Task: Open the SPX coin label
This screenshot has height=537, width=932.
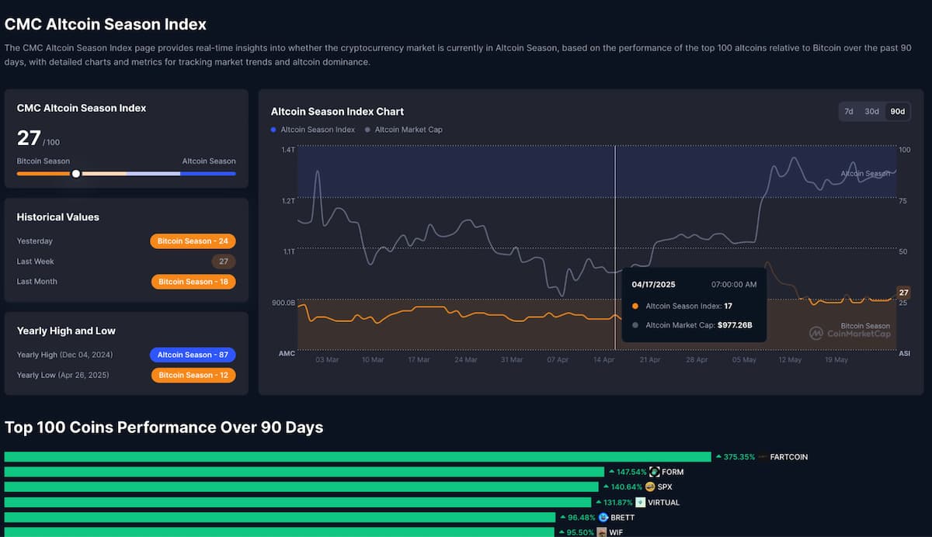Action: point(665,487)
